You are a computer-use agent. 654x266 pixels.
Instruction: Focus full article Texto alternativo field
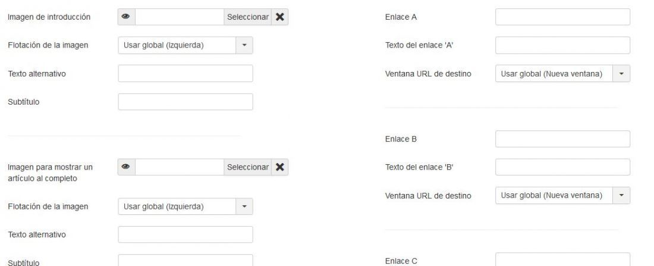click(185, 234)
